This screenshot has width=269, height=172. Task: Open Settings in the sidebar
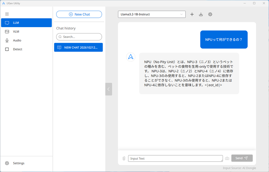click(x=27, y=163)
